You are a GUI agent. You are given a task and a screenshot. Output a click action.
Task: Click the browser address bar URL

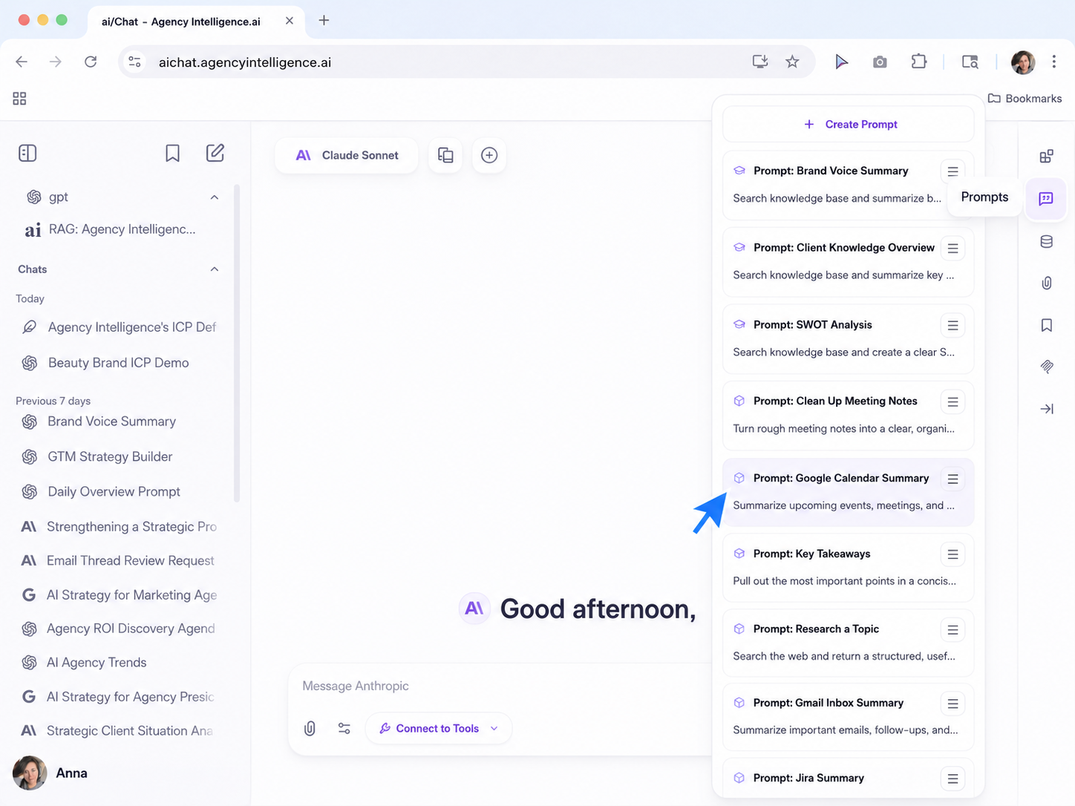pos(245,62)
